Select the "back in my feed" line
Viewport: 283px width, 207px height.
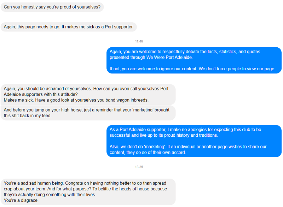click(x=28, y=116)
